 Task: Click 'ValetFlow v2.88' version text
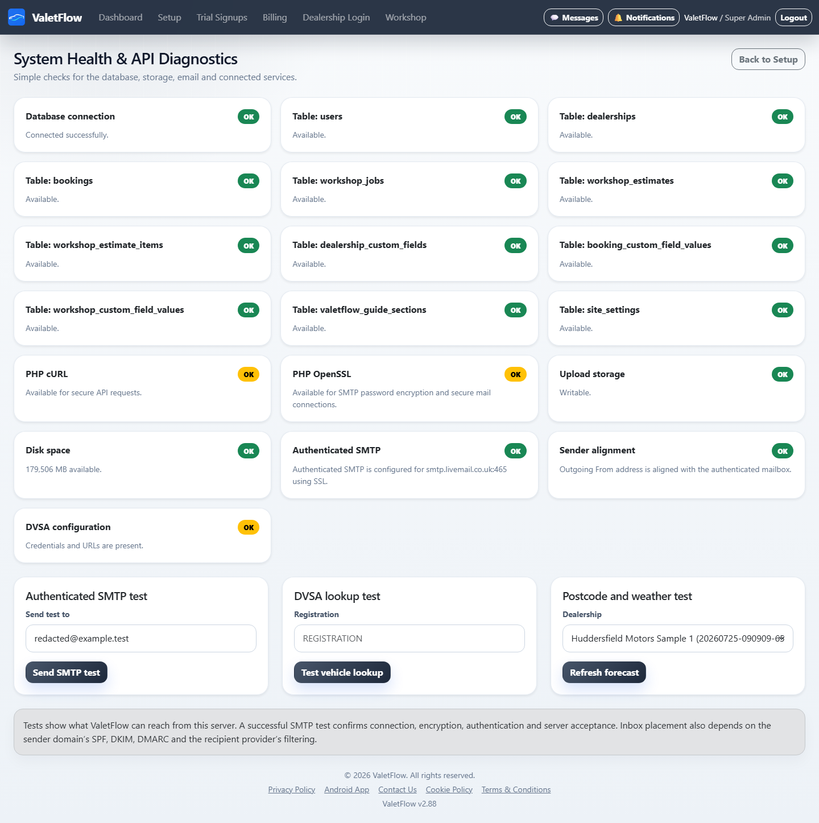point(409,804)
